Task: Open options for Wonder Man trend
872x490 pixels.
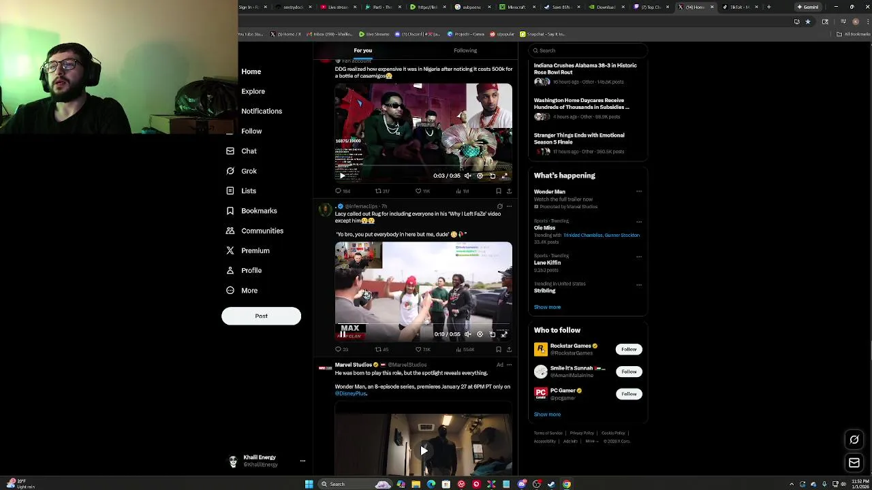Action: tap(638, 192)
